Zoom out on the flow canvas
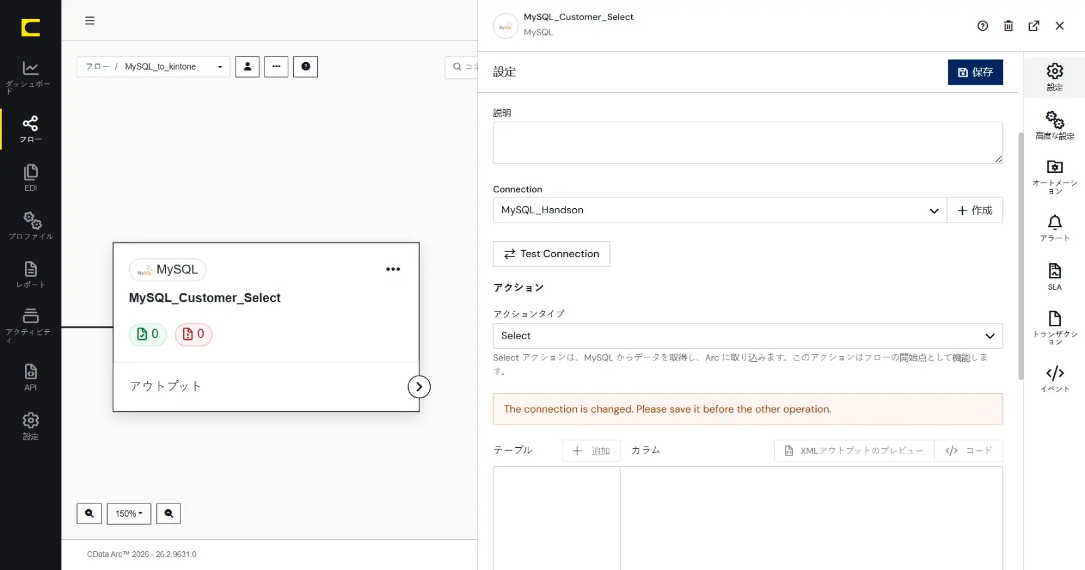 169,514
